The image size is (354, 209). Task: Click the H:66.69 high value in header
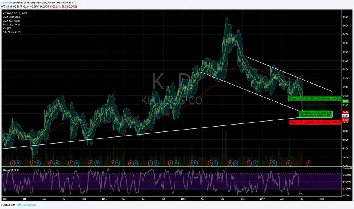click(x=54, y=6)
